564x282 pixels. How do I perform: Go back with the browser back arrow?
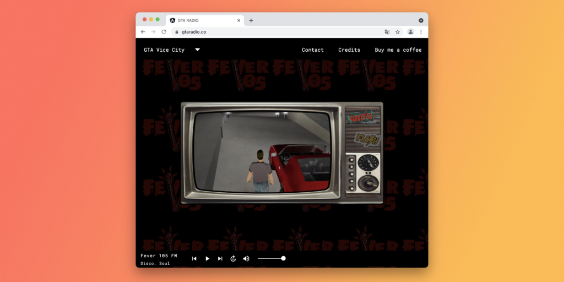click(x=143, y=31)
